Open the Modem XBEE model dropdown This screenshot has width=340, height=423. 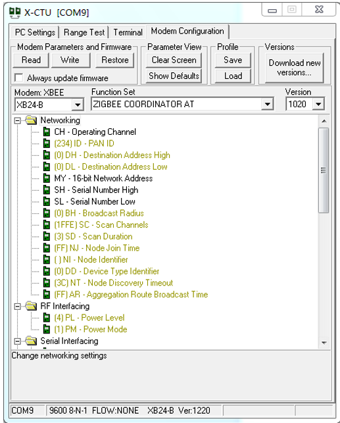78,105
